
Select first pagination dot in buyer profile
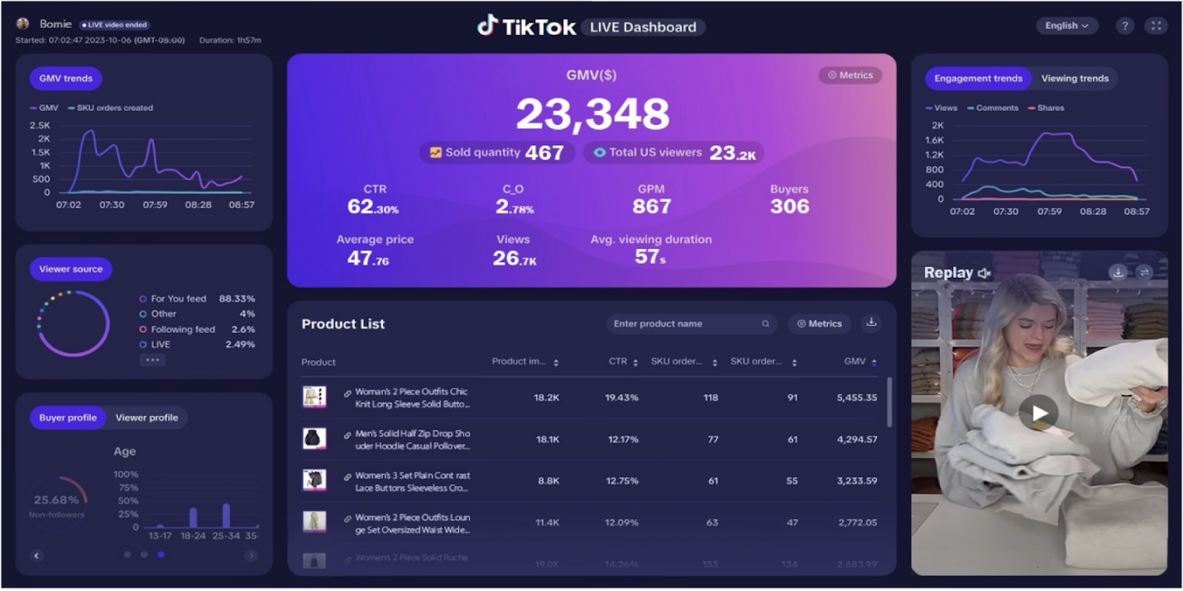[127, 555]
